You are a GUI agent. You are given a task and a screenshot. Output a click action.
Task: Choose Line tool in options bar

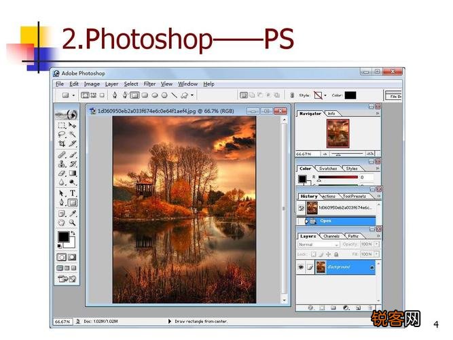click(x=175, y=95)
